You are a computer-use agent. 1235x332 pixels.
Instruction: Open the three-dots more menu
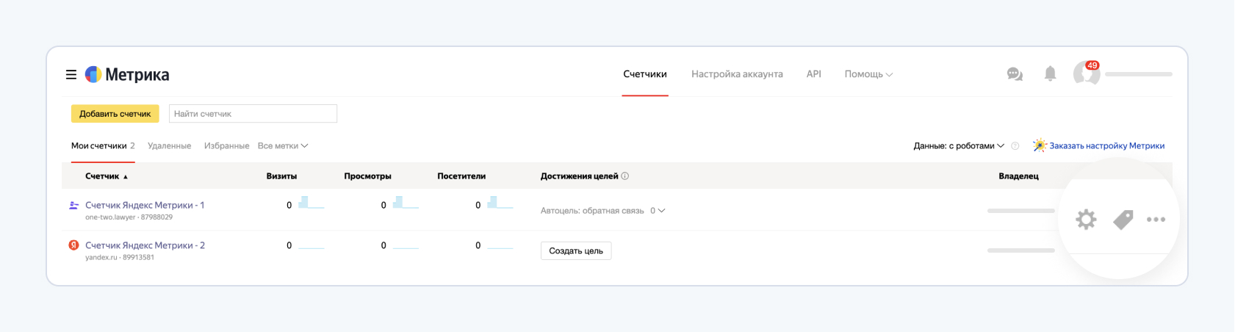click(x=1156, y=219)
